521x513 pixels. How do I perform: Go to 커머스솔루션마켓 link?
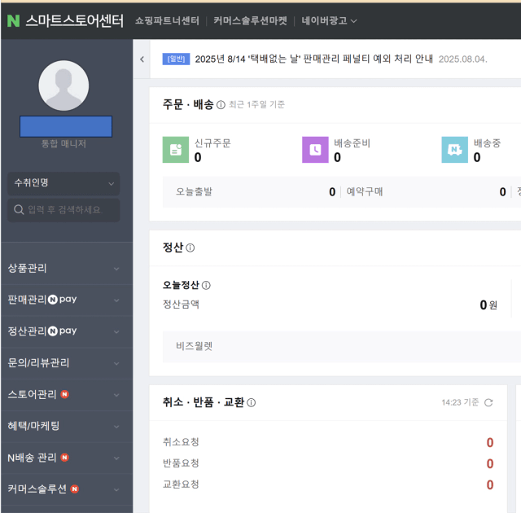pos(250,20)
